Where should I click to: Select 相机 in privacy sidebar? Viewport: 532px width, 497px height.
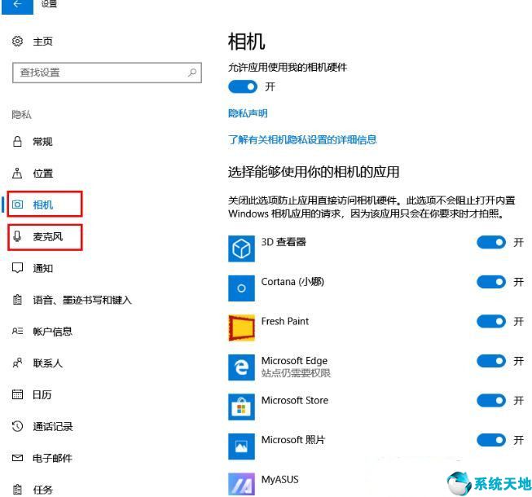click(x=45, y=205)
